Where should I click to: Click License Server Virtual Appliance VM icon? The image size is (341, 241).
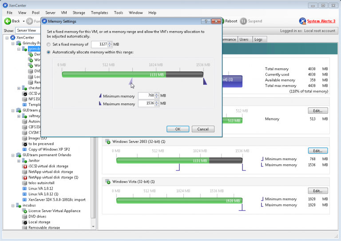point(25,211)
